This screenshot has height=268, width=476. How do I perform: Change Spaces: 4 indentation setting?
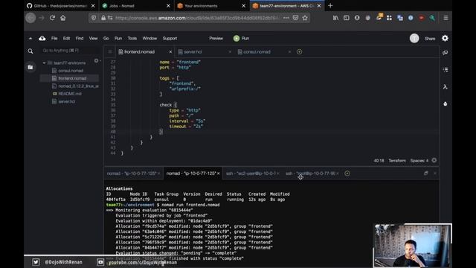(x=419, y=161)
